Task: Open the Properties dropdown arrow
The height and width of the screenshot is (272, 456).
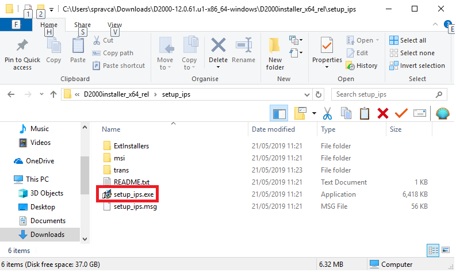Action: pyautogui.click(x=327, y=67)
